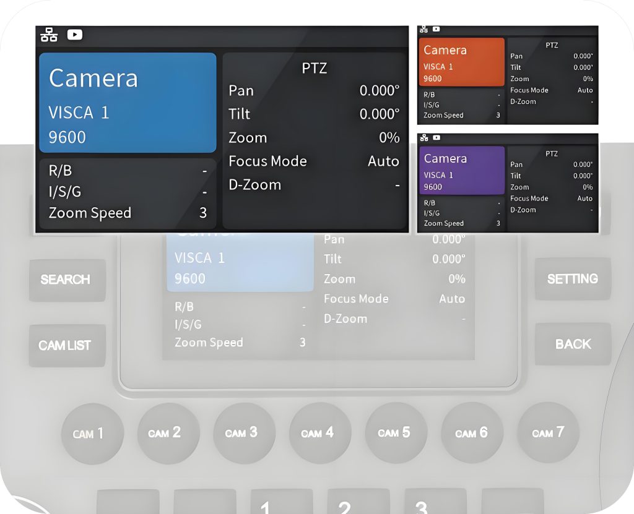634x514 pixels.
Task: Select the purple camera preview tile
Action: tap(461, 169)
